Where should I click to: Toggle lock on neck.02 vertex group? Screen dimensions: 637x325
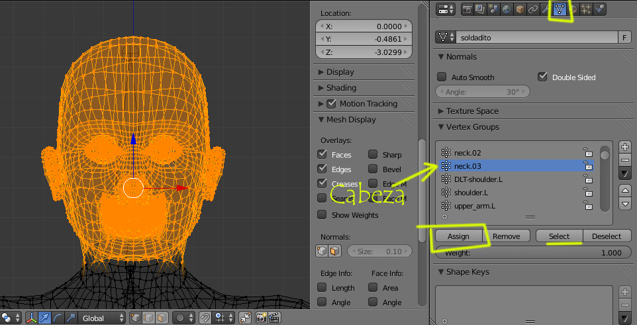pyautogui.click(x=587, y=153)
